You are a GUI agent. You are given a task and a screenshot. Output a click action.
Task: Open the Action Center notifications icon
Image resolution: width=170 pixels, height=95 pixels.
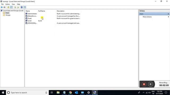coord(166,93)
